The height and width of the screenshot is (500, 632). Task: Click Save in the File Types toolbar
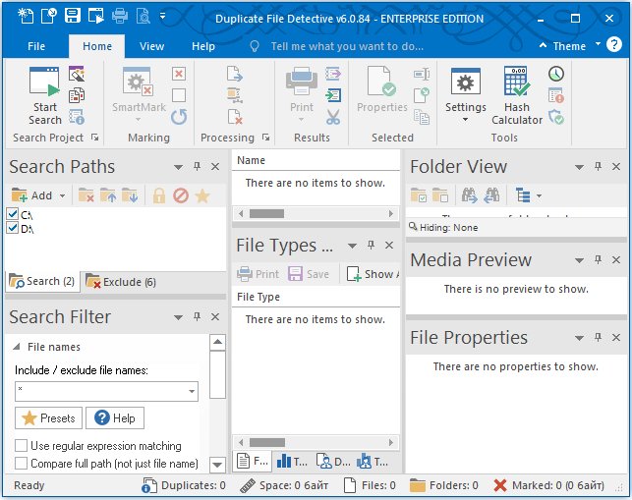click(x=309, y=274)
